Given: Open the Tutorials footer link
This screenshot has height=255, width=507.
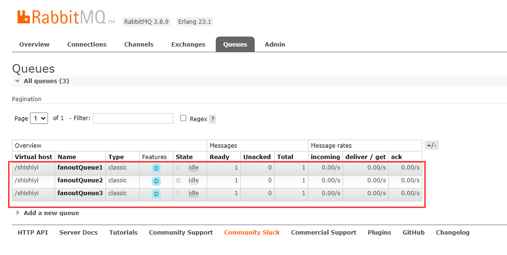Looking at the screenshot, I should [x=123, y=232].
